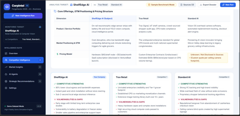Open Market Insights section
240x116 pixels.
click(x=23, y=67)
